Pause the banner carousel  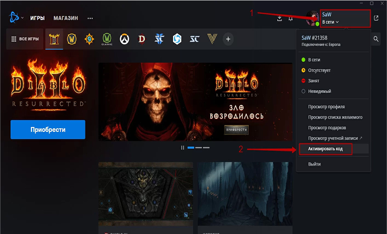tap(182, 148)
